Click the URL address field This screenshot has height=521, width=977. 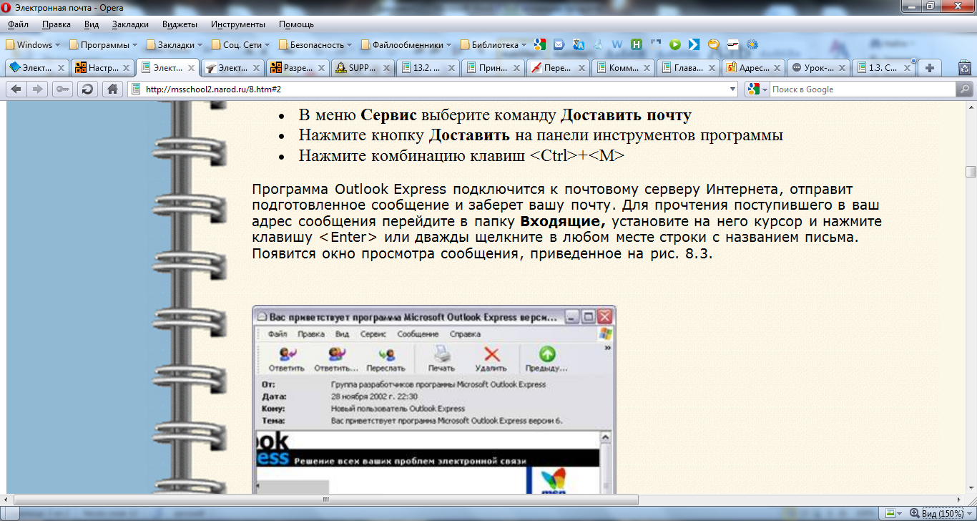(433, 89)
